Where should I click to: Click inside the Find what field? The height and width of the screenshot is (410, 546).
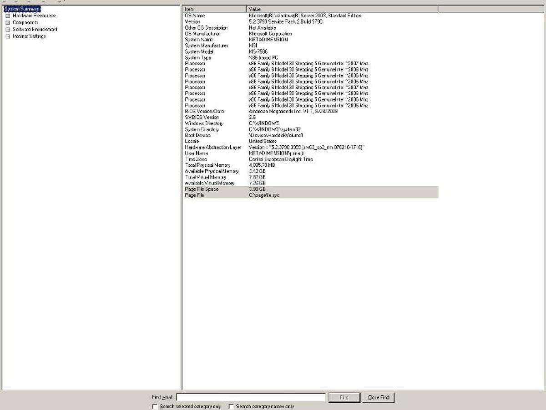250,397
